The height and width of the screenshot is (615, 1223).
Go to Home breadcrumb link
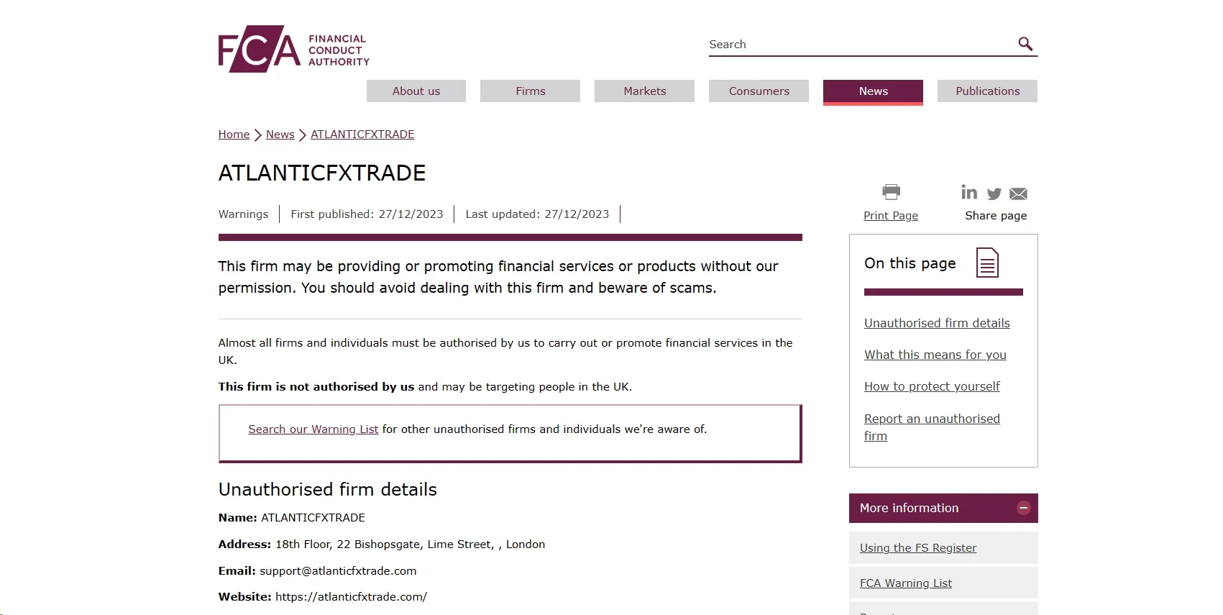click(x=234, y=135)
